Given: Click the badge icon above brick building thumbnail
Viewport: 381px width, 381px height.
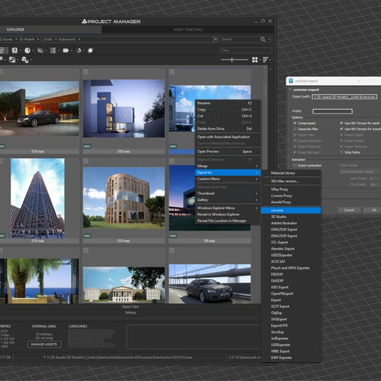Looking at the screenshot, I should pos(86,161).
